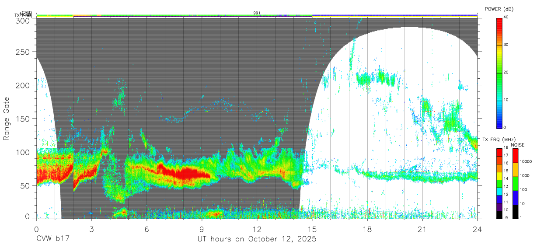Click the noise/frequency status strip above the plot

[257, 16]
